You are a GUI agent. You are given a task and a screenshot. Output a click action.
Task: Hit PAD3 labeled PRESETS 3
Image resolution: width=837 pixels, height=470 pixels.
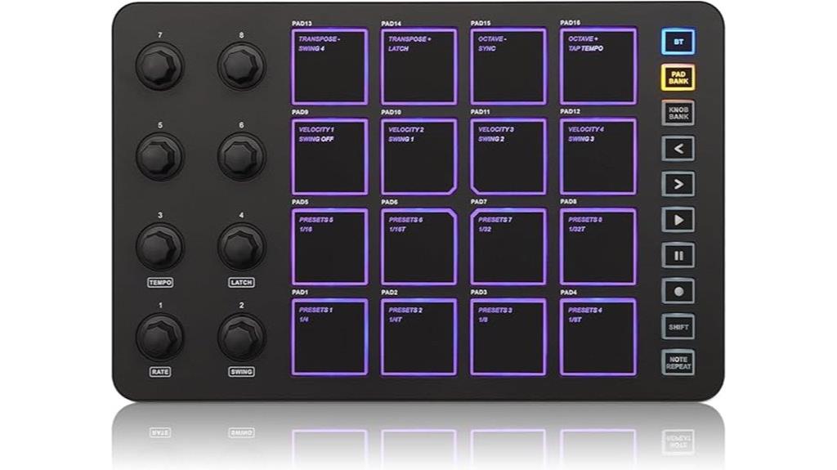(x=508, y=337)
